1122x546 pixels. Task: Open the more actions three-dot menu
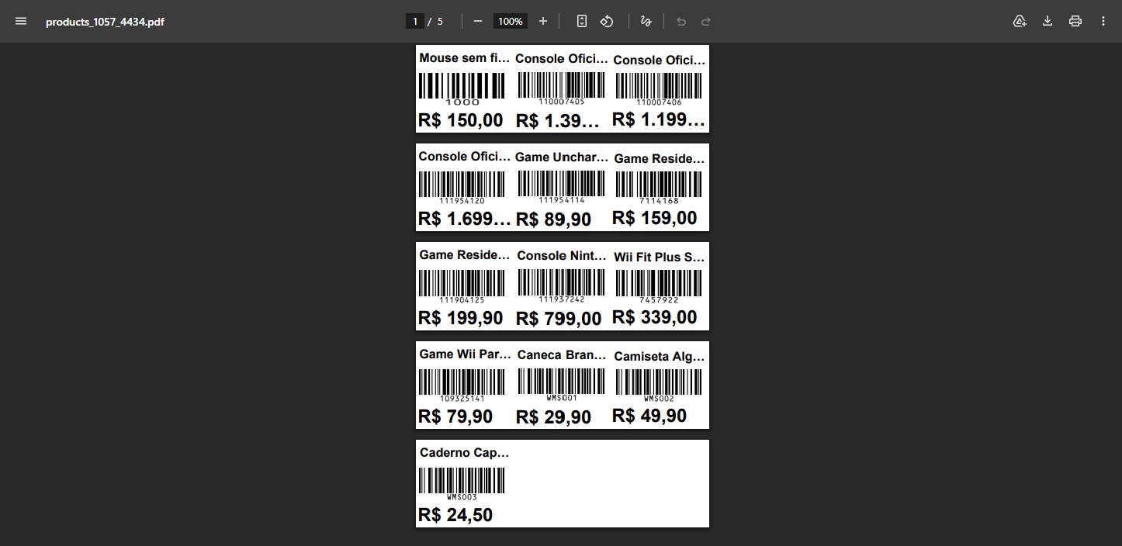coord(1103,21)
